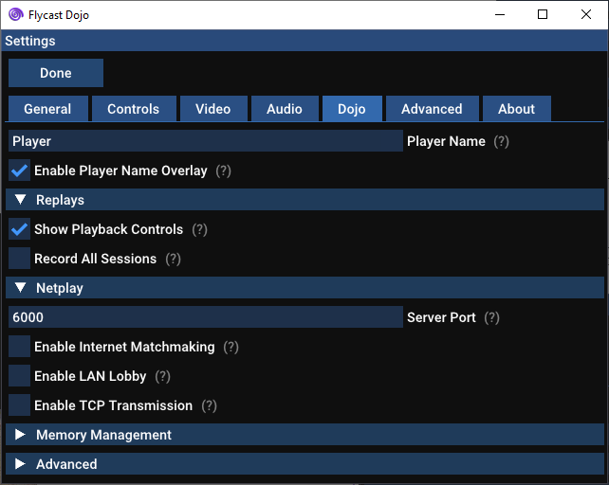Image resolution: width=609 pixels, height=485 pixels.
Task: Show help for Enable LAN Lobby
Action: pos(163,376)
